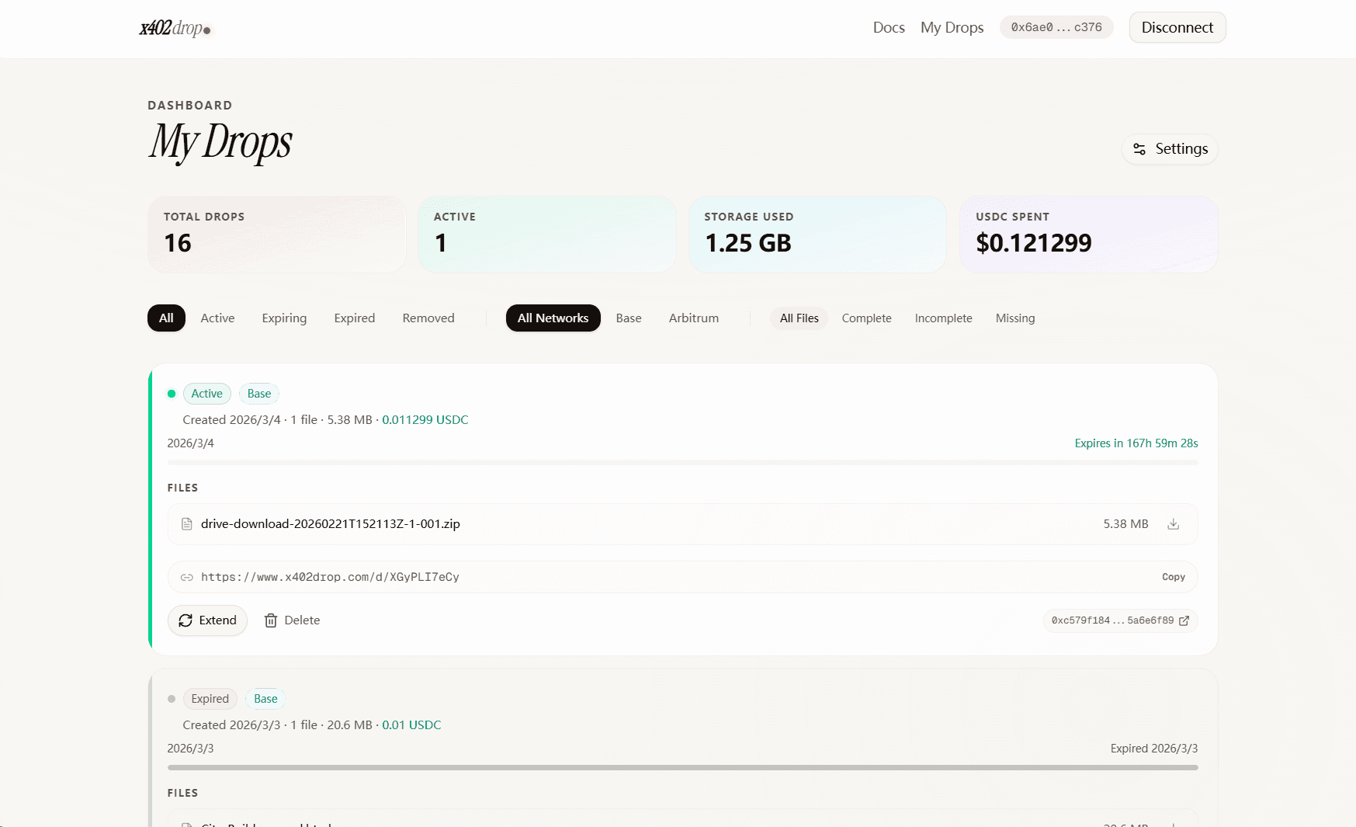Click the Delete trash icon
Screen dimensions: 1356x827
click(x=271, y=620)
